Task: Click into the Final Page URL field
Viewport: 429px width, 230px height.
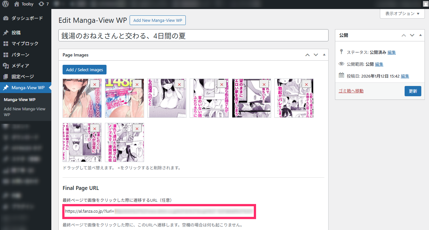Action: 159,211
